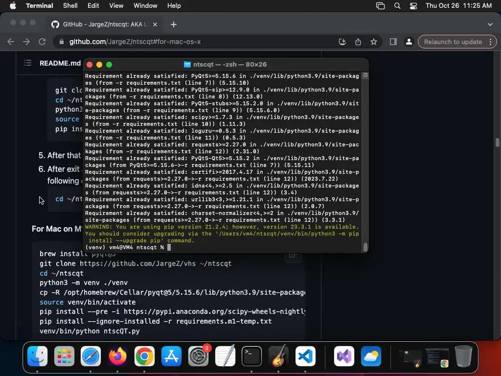Copy the Mac M1 code block

(x=293, y=256)
